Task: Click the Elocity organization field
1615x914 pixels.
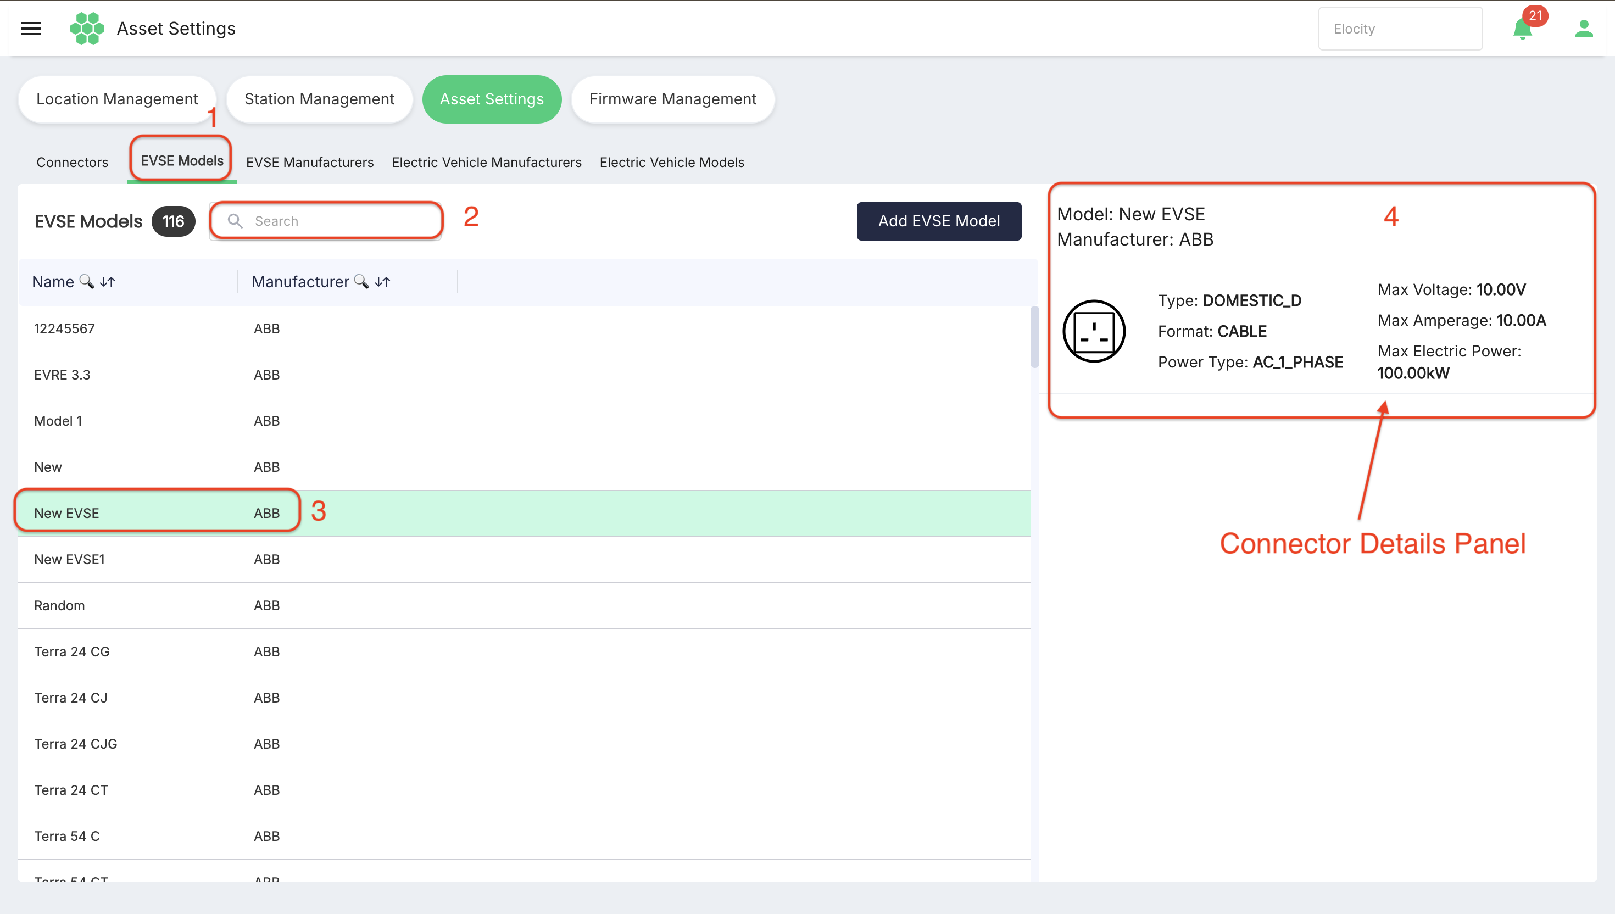Action: (1400, 29)
